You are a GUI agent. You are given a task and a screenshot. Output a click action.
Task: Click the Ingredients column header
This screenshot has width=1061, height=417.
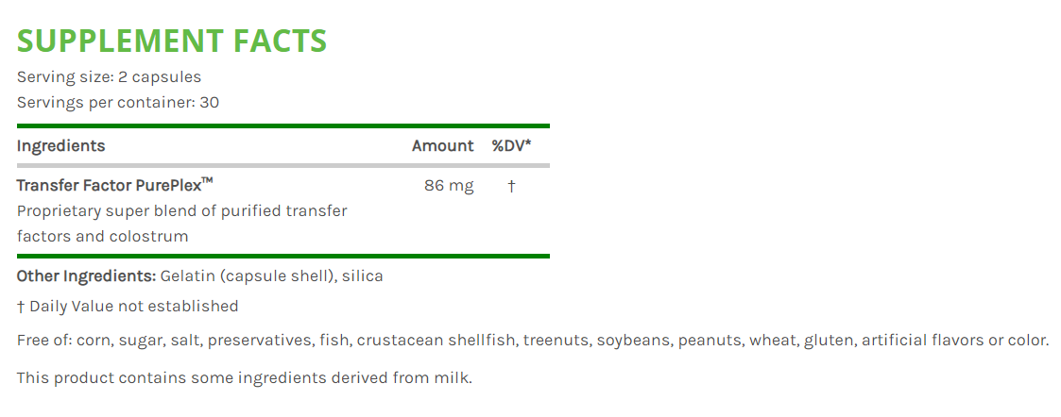60,146
